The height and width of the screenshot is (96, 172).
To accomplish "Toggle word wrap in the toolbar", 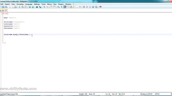I will click(x=59, y=7).
